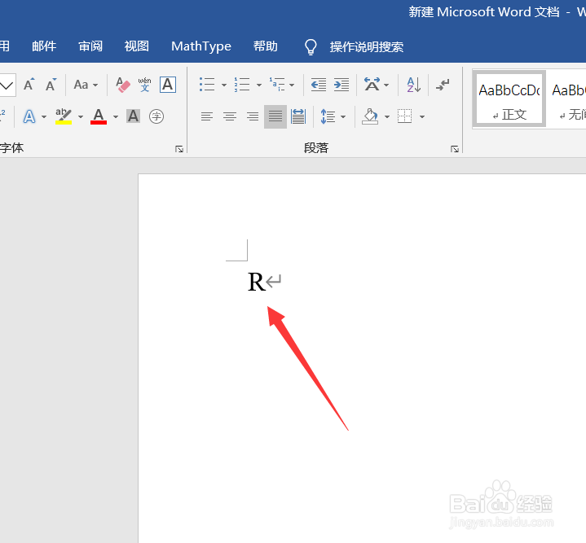Click the lightbulb Tell Me icon
This screenshot has height=543, width=586.
click(311, 47)
